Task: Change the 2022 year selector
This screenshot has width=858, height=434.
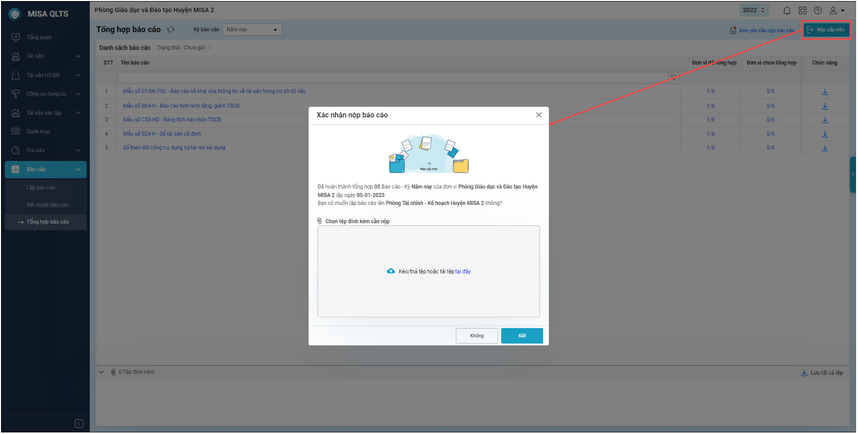Action: pyautogui.click(x=754, y=10)
